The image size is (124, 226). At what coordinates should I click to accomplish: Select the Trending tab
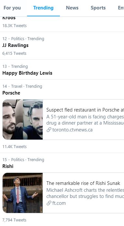pyautogui.click(x=43, y=8)
